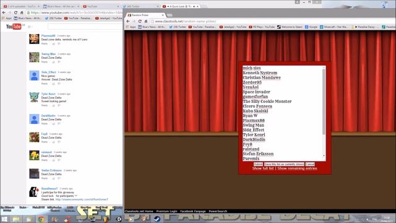The width and height of the screenshot is (396, 223).
Task: Open the Minecraft bookmark
Action: pyautogui.click(x=334, y=27)
